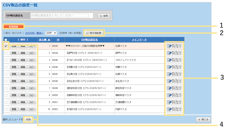Image resolution: width=227 pixels, height=128 pixels.
Task: Uncheck the checkbox for row 00043
Action: pyautogui.click(x=6, y=46)
